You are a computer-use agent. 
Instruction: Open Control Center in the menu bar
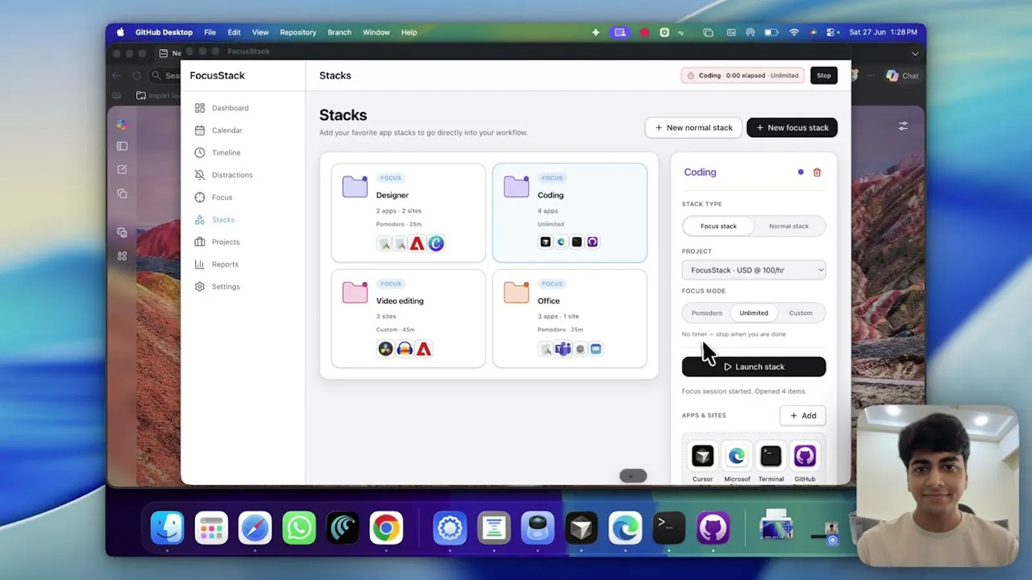click(832, 32)
